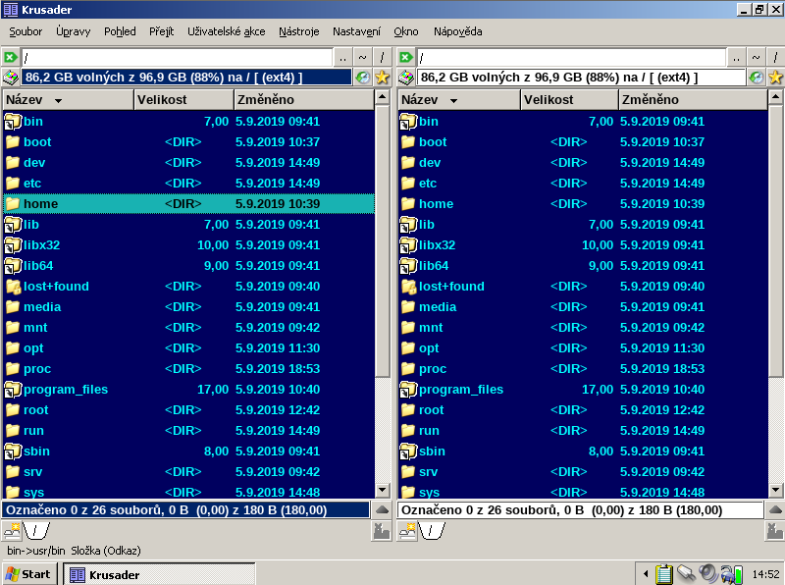Sort left panel by Název column
The height and width of the screenshot is (585, 785).
[69, 100]
